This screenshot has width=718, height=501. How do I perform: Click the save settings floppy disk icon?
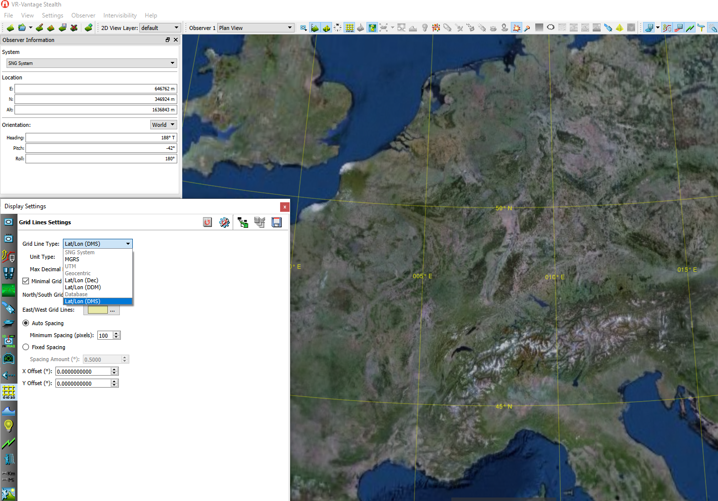tap(276, 222)
